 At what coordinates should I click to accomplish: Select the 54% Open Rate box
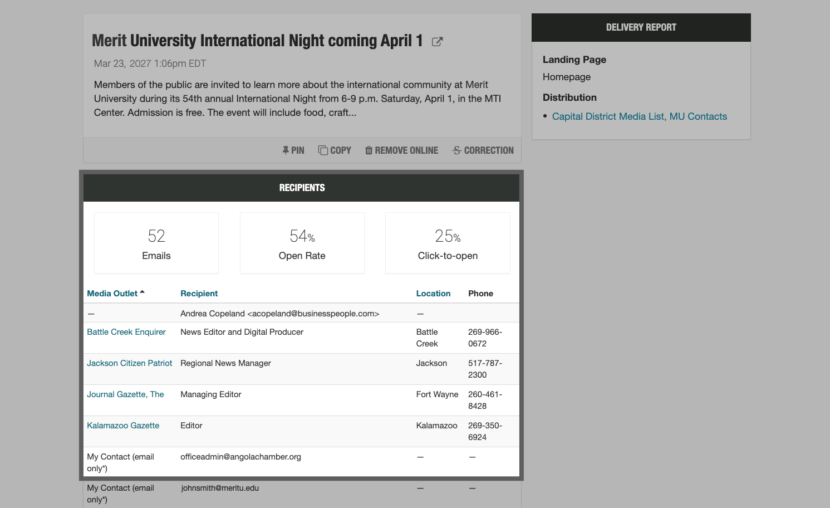302,242
